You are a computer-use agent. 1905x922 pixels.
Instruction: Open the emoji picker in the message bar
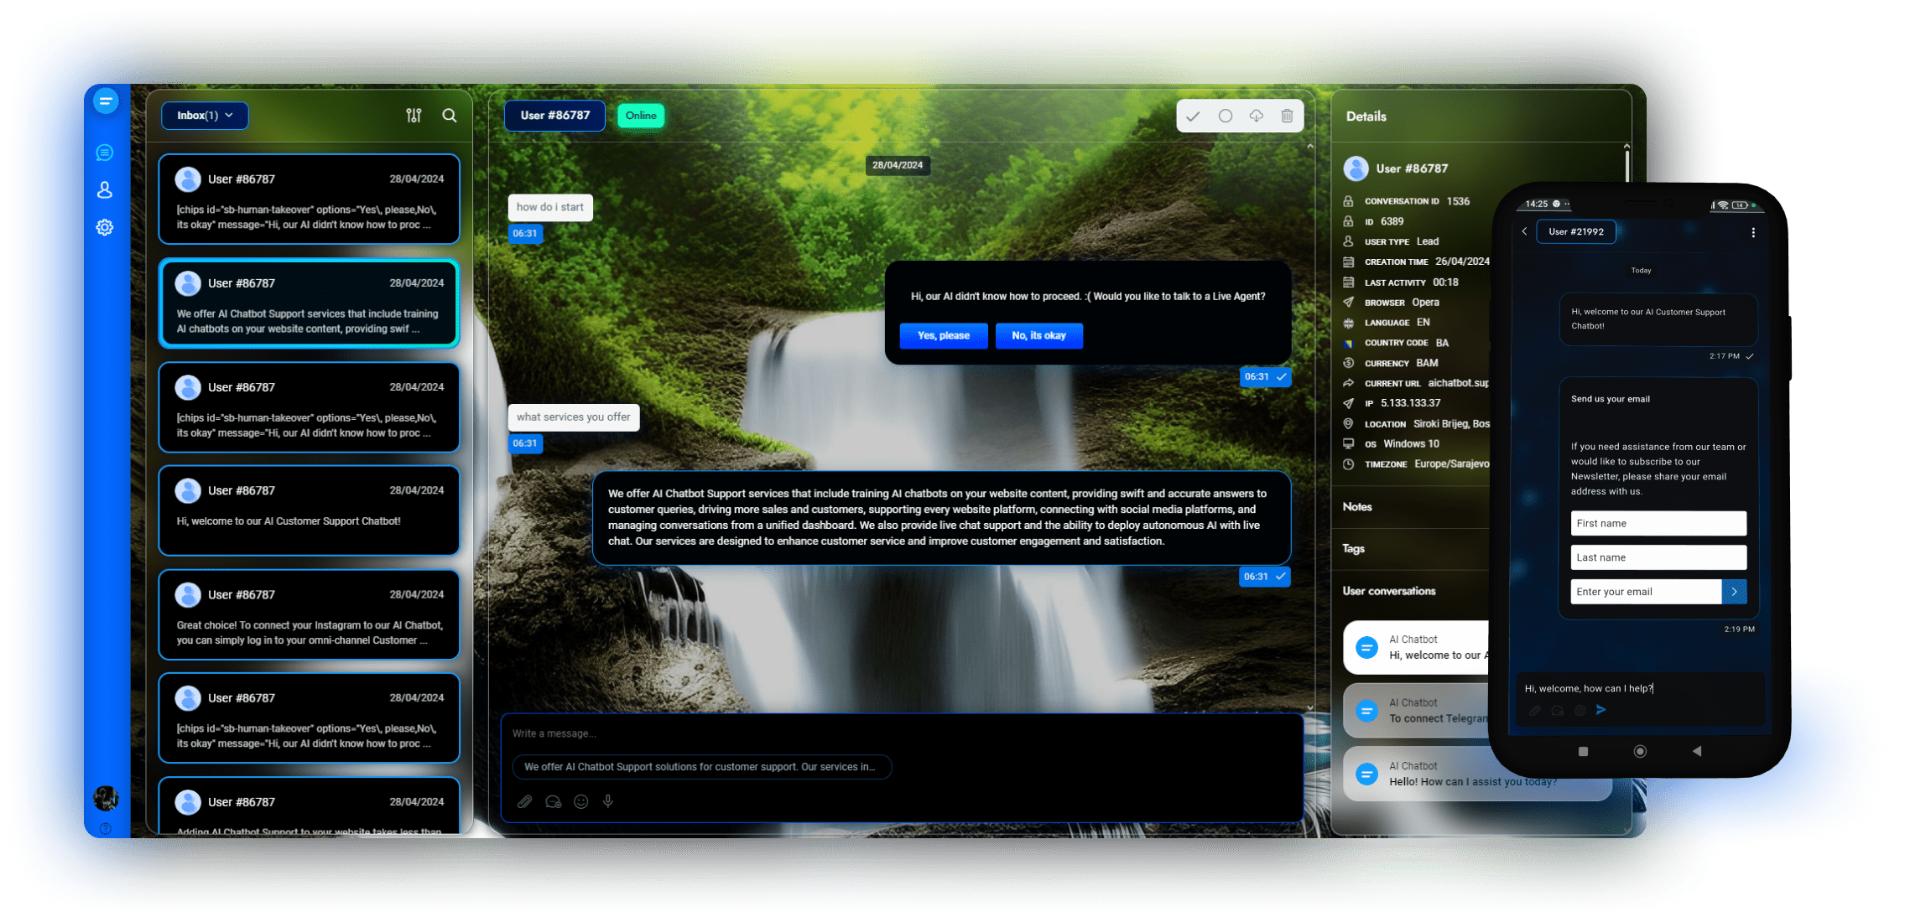[x=580, y=801]
